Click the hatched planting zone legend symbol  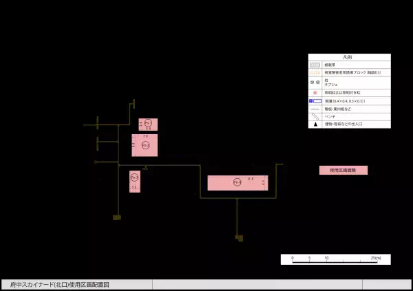(315, 65)
